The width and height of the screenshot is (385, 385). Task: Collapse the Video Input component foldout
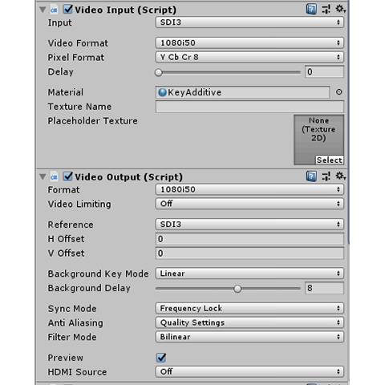43,10
